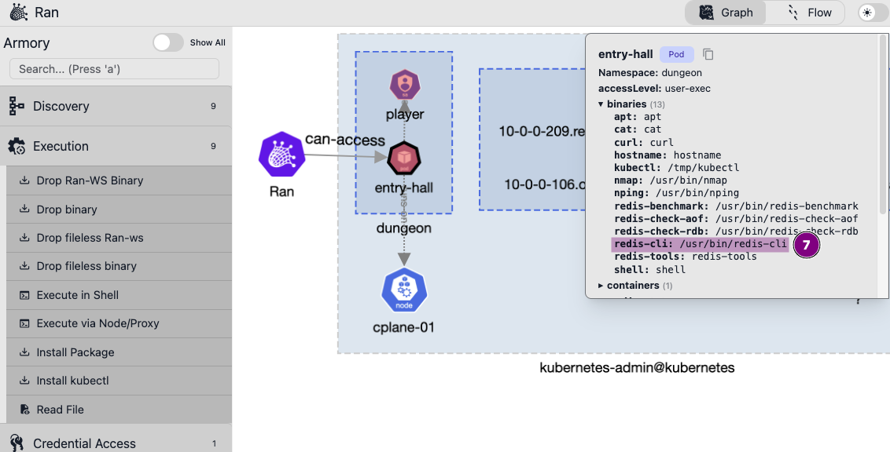
Task: Click the dungeon namespace label
Action: click(403, 228)
